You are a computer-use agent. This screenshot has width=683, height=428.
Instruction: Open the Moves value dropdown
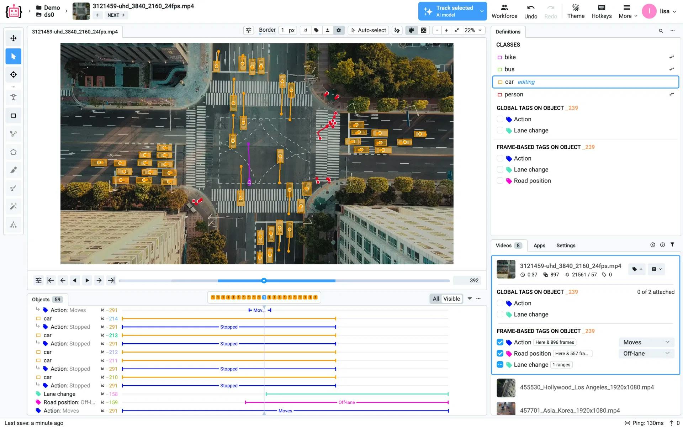(646, 342)
